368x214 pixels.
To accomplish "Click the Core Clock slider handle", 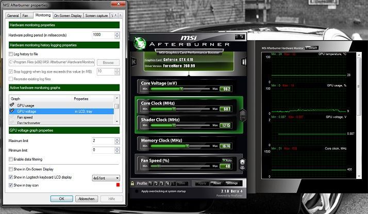I will click(x=174, y=109).
